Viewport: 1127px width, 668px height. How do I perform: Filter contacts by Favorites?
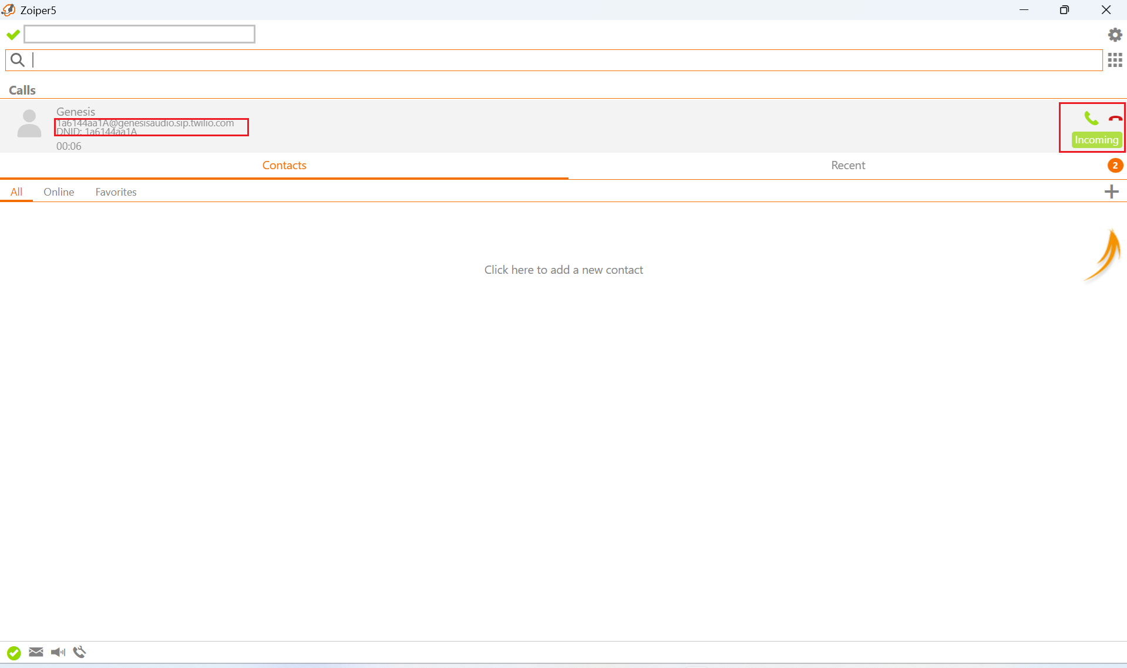tap(116, 192)
